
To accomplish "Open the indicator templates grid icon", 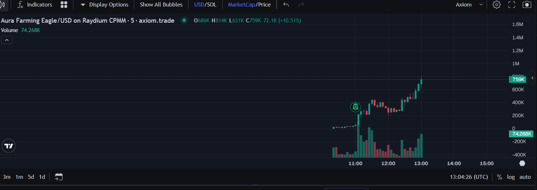I will click(64, 4).
